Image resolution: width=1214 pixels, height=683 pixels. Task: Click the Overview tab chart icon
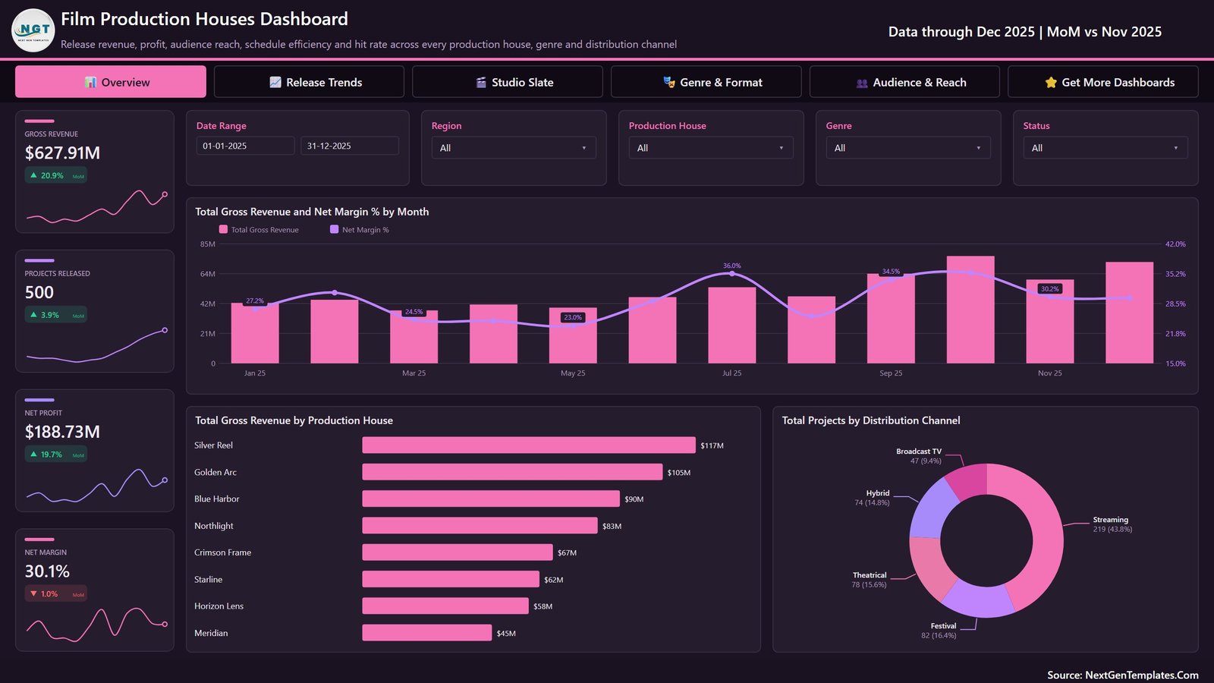click(90, 82)
